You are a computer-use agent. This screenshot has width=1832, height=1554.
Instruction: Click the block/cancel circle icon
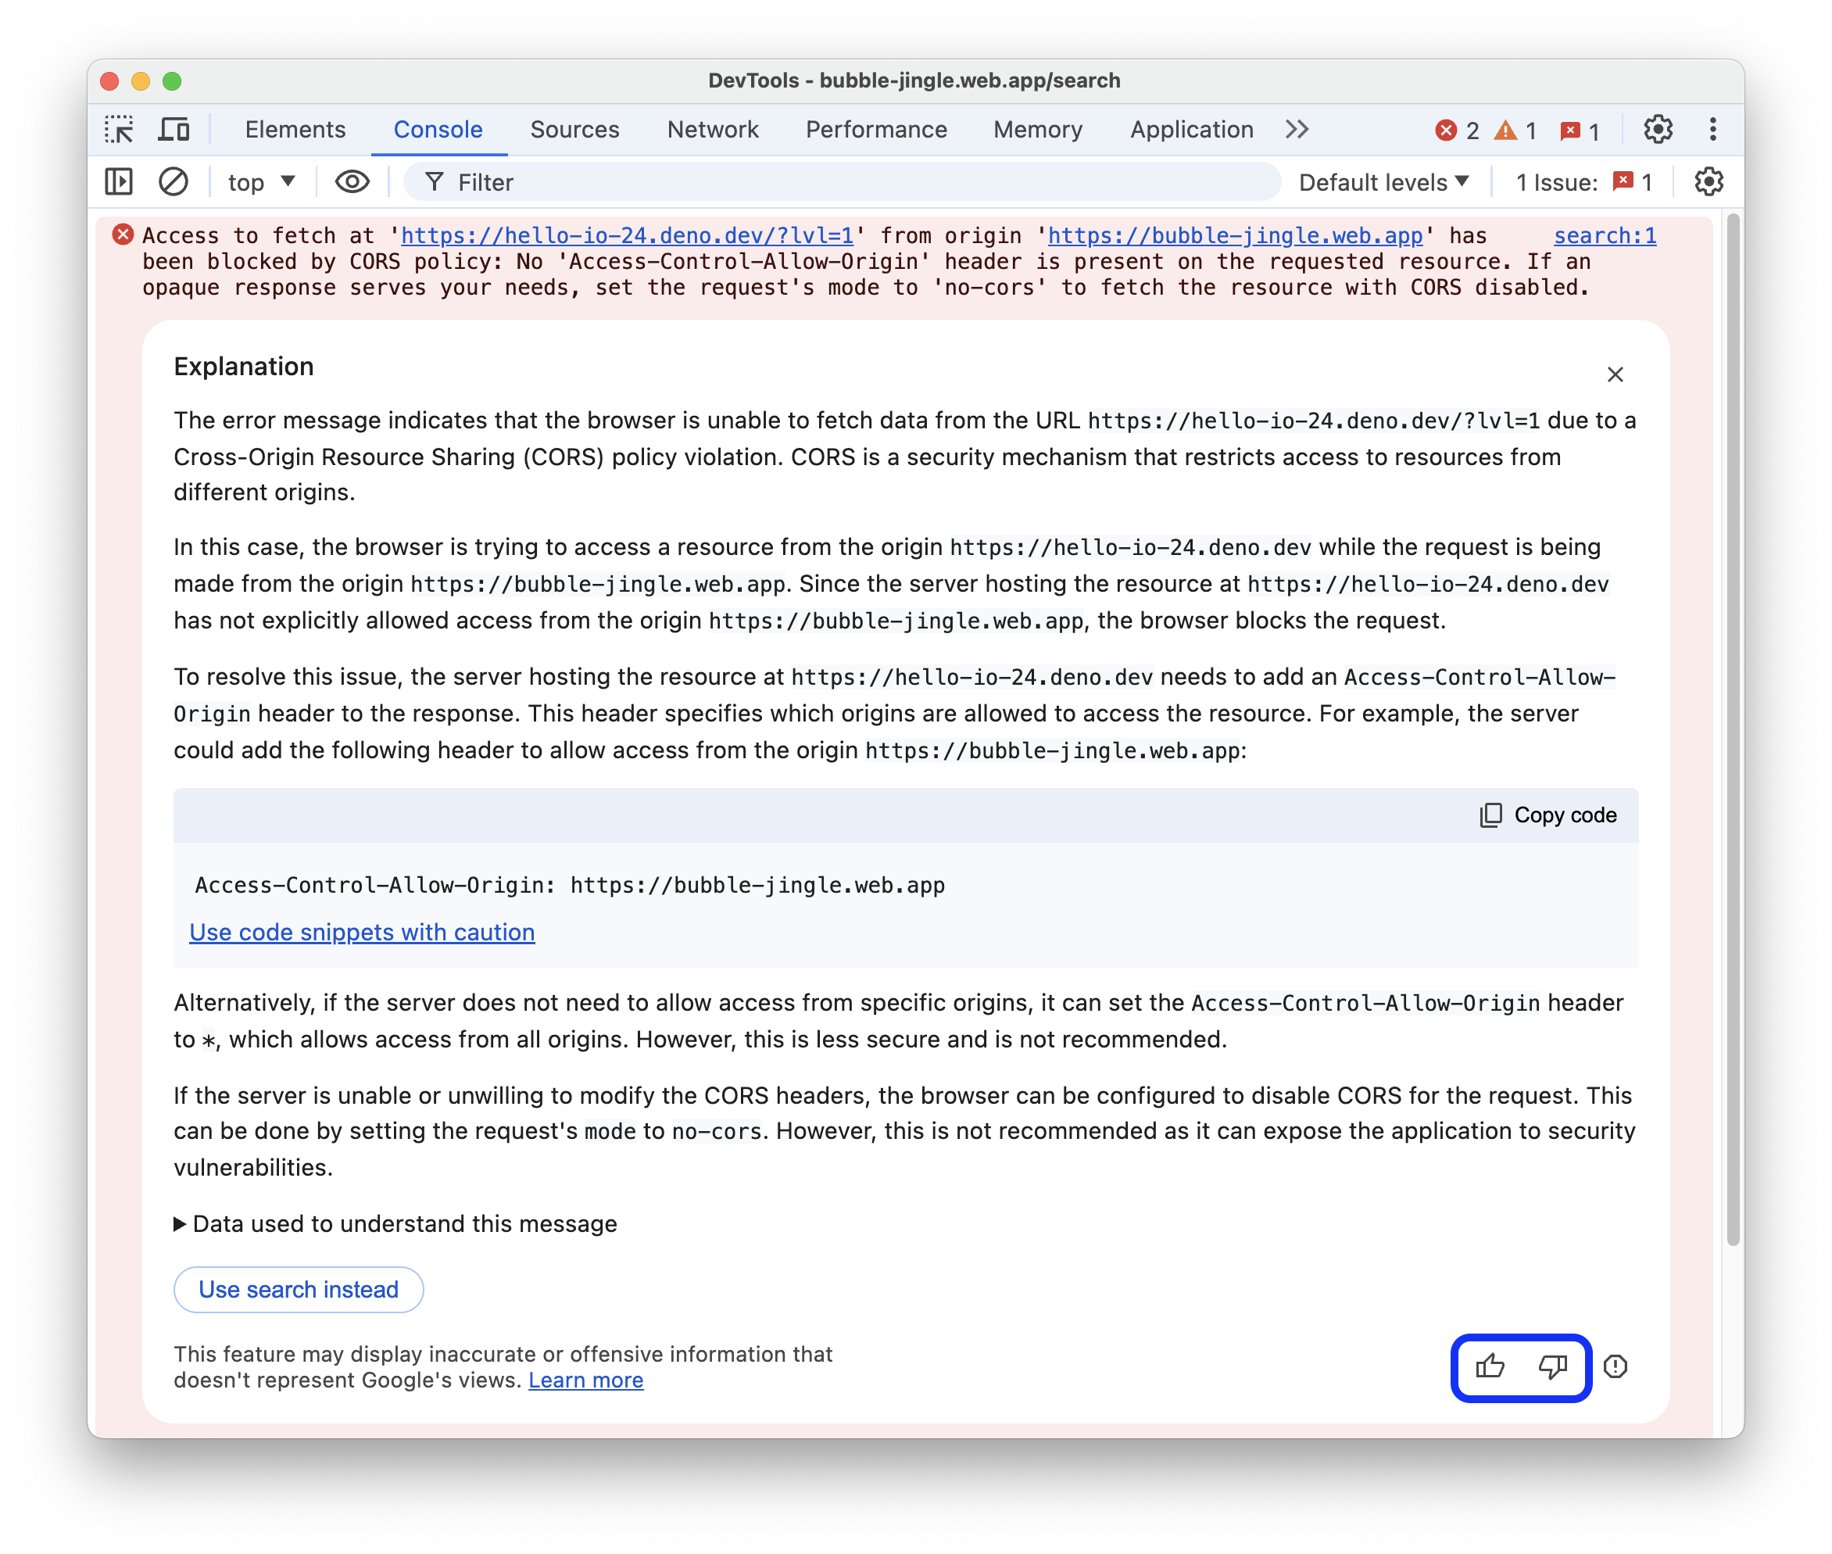click(x=173, y=184)
